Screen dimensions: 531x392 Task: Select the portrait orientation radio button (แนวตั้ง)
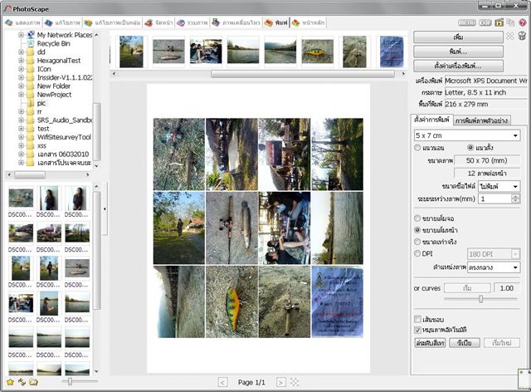(470, 148)
